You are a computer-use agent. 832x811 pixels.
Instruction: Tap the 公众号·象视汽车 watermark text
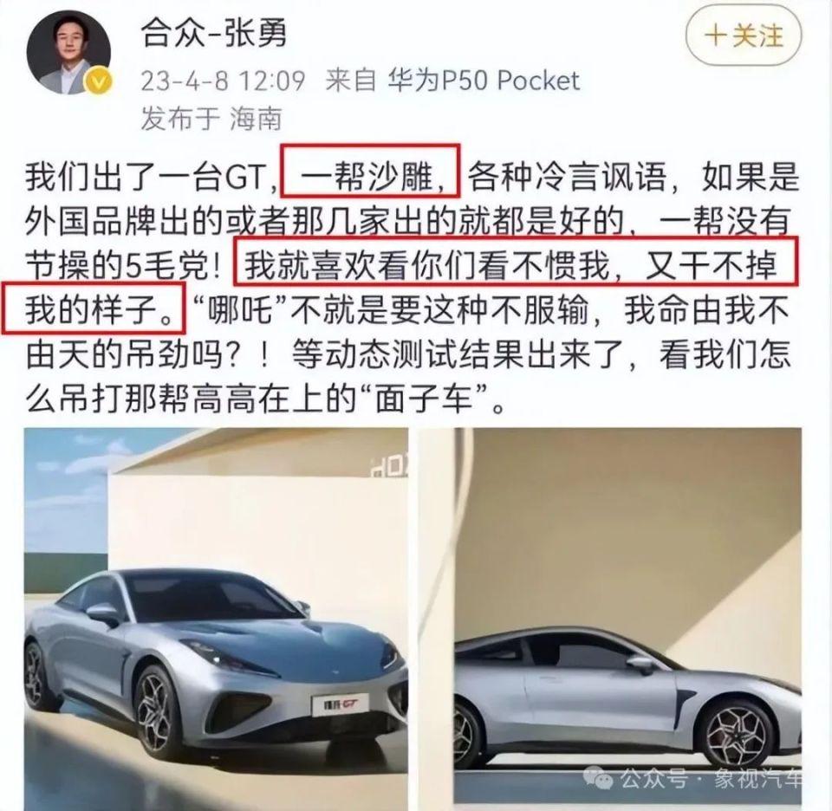coord(710,779)
